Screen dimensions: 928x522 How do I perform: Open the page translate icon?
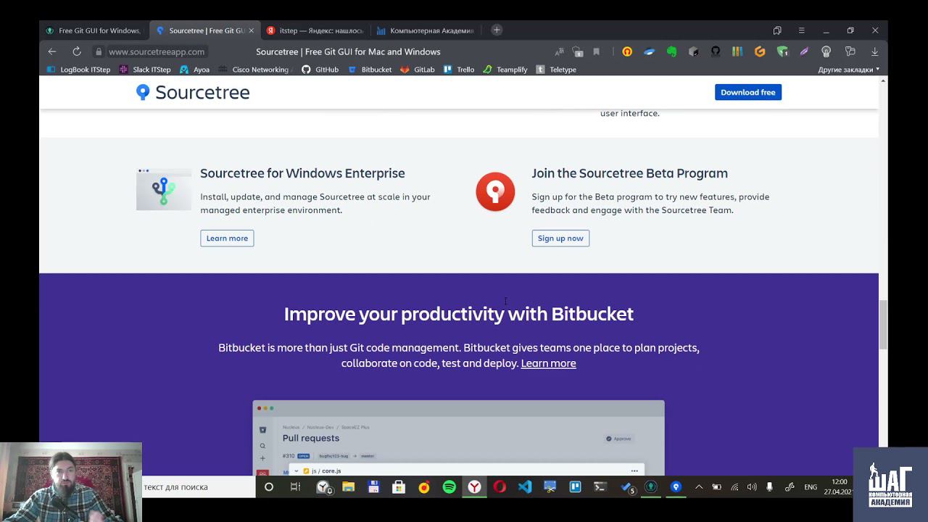559,51
